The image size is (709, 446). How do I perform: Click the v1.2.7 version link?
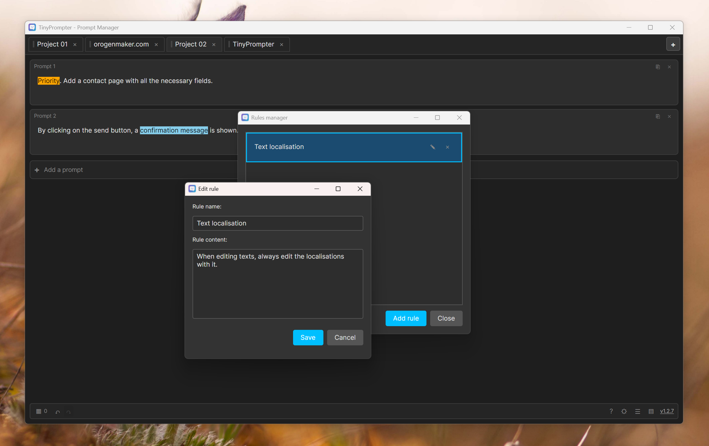(667, 411)
